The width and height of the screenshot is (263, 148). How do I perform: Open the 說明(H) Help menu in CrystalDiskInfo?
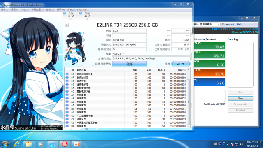point(60,10)
